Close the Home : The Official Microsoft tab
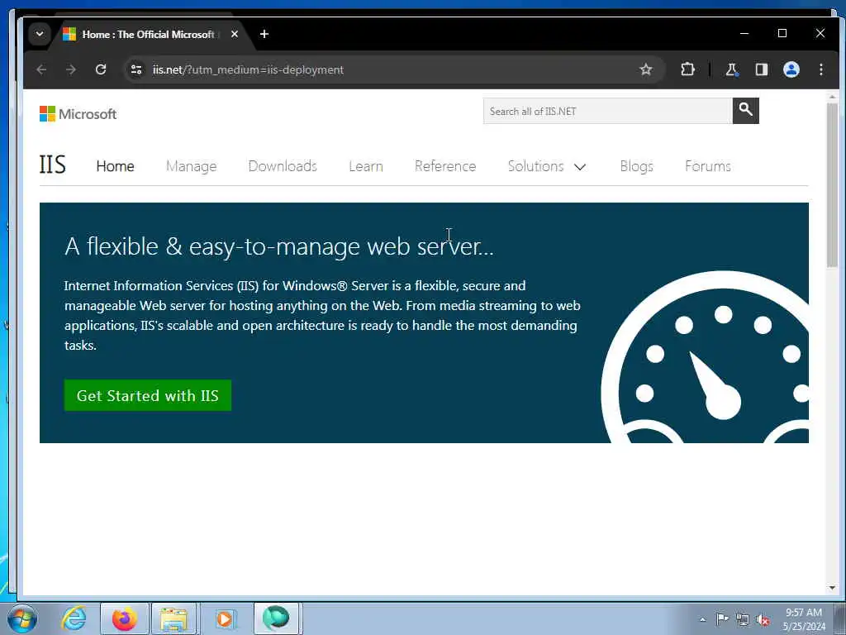Image resolution: width=846 pixels, height=635 pixels. click(234, 34)
